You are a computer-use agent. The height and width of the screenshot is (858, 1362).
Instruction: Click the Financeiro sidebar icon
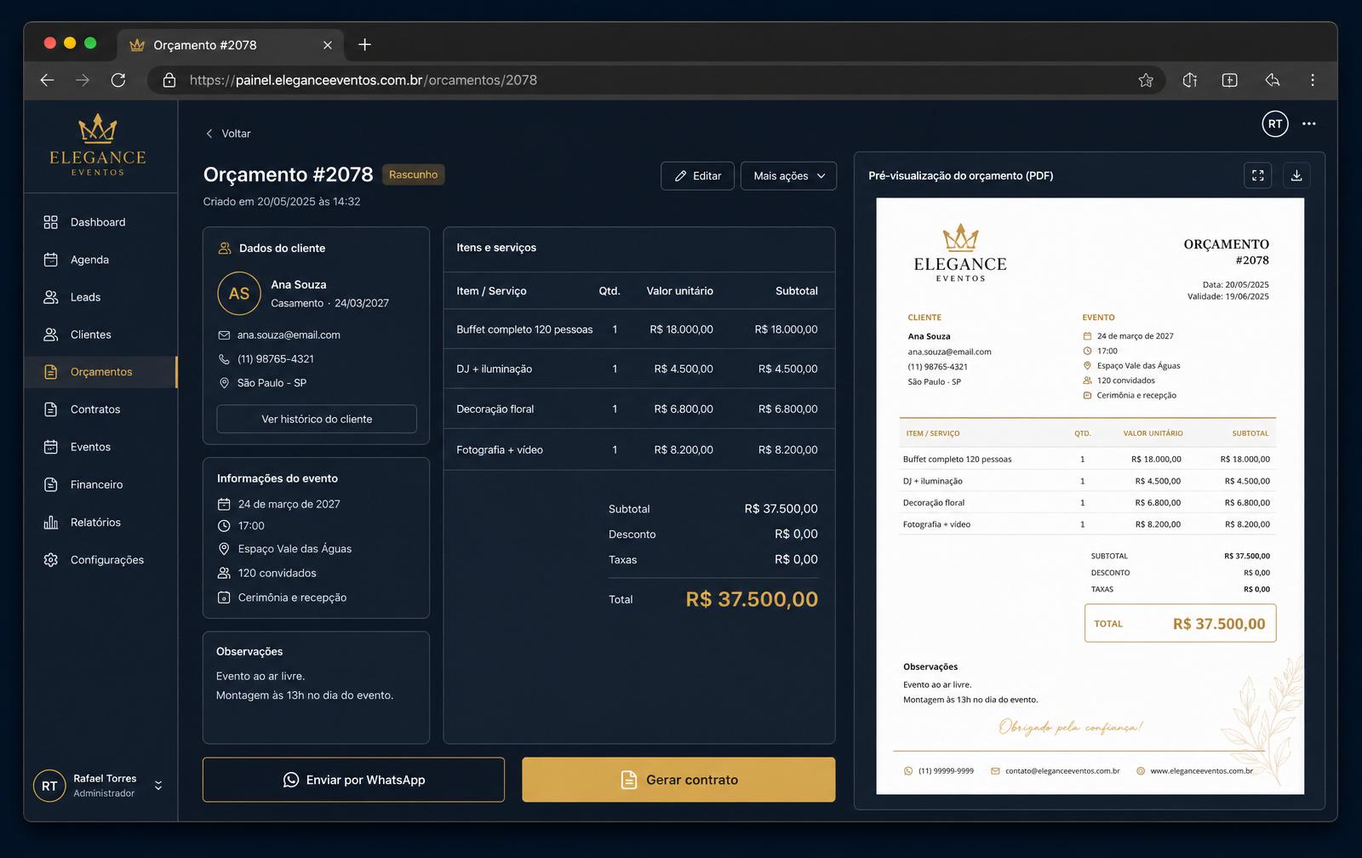pos(50,484)
